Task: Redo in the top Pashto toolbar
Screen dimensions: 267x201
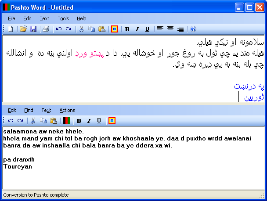Action: (x=69, y=29)
